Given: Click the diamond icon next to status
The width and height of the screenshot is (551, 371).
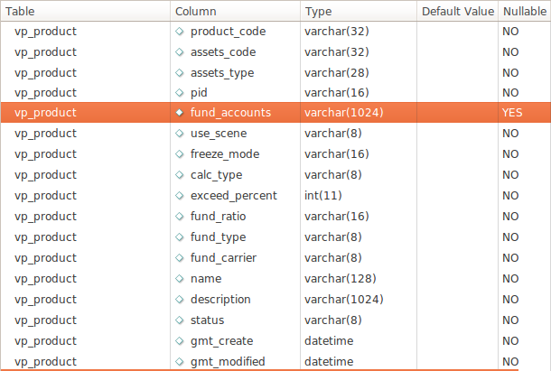Looking at the screenshot, I should click(x=179, y=320).
